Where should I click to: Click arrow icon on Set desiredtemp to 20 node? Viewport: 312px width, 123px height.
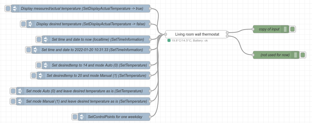(x=41, y=76)
